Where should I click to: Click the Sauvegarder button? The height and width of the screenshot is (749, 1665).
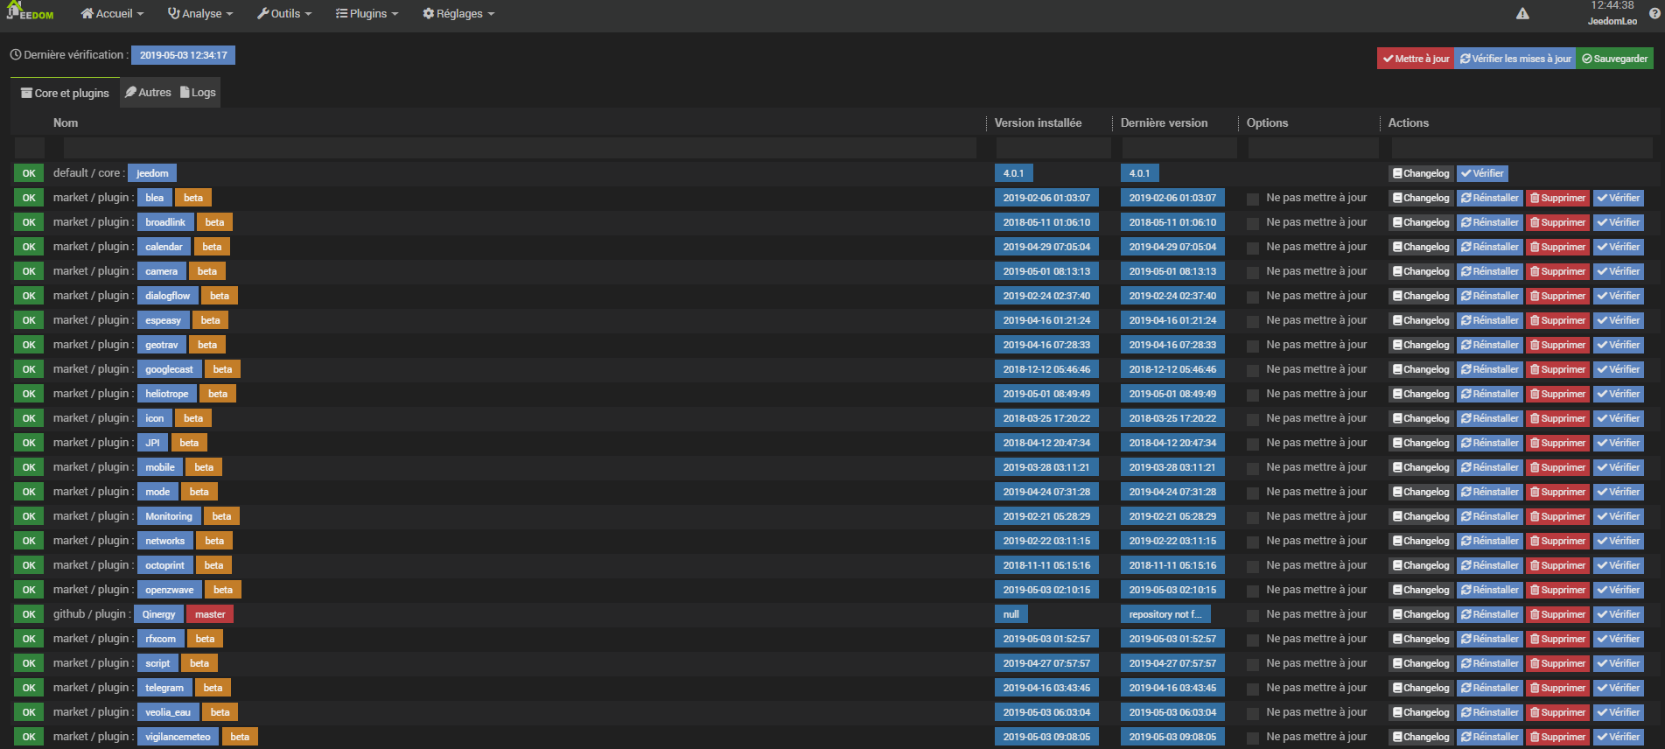pyautogui.click(x=1615, y=59)
